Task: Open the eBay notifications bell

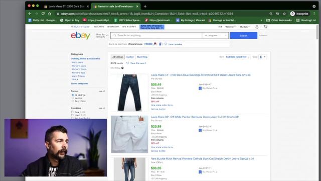Action: coord(257,27)
